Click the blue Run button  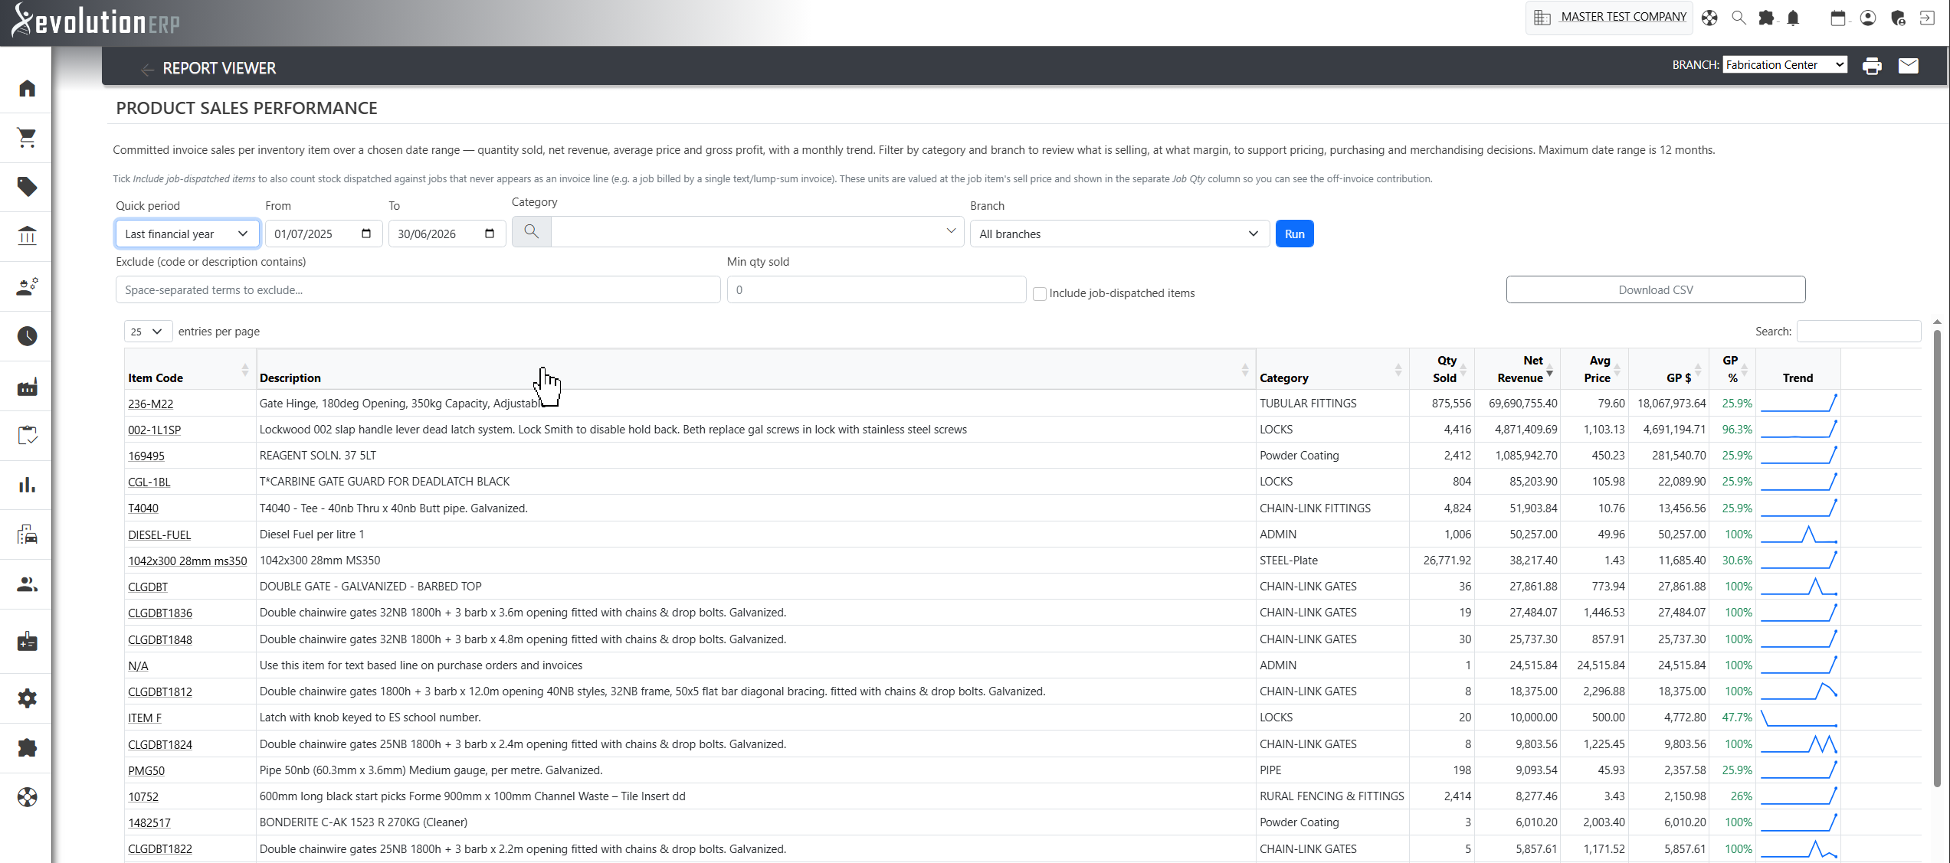1294,234
